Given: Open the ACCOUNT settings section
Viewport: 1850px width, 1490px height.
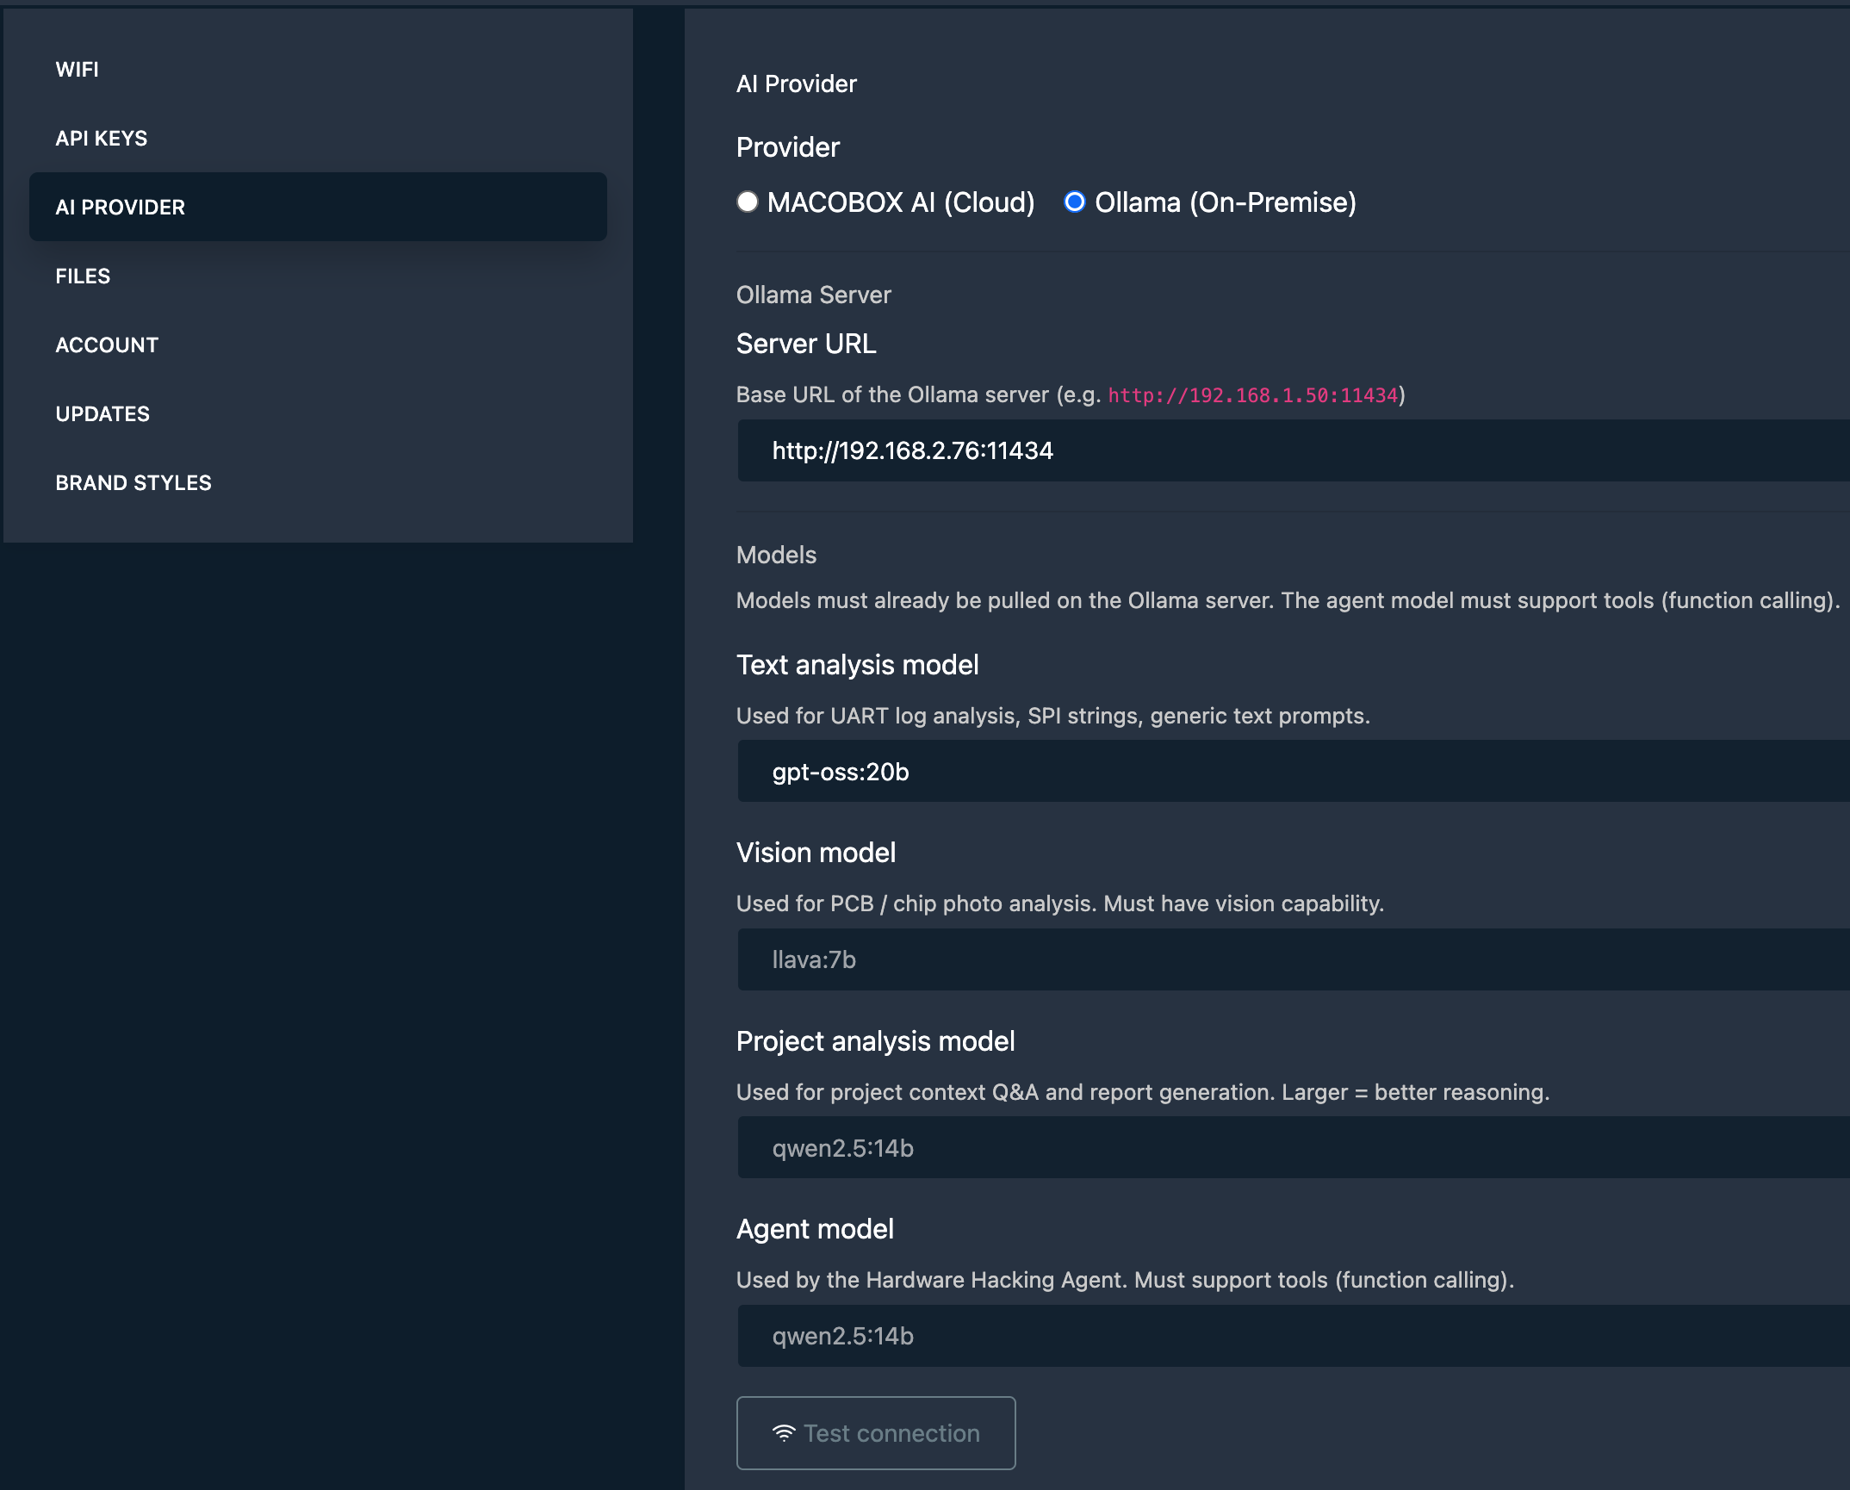Looking at the screenshot, I should (x=107, y=345).
